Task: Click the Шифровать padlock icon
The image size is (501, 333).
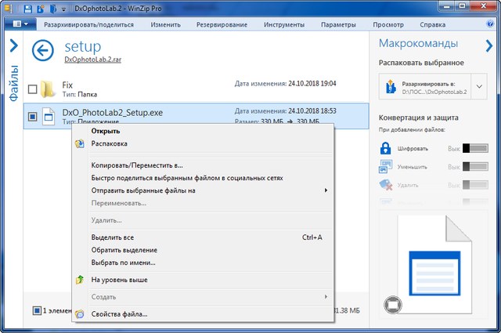Action: point(386,148)
